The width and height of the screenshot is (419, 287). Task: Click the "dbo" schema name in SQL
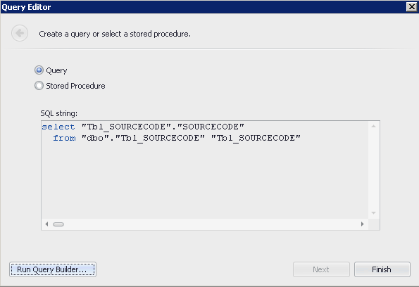coord(95,138)
